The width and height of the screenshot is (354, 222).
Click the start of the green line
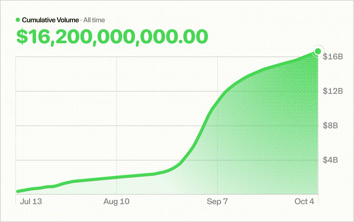pyautogui.click(x=18, y=191)
